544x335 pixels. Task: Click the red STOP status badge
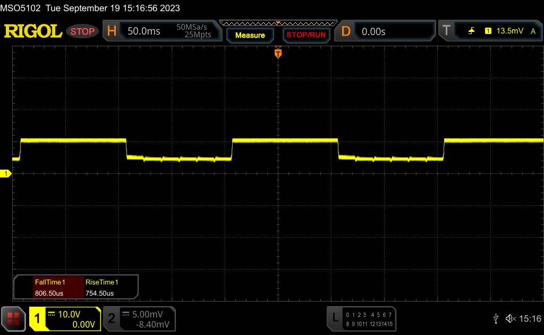tap(82, 31)
